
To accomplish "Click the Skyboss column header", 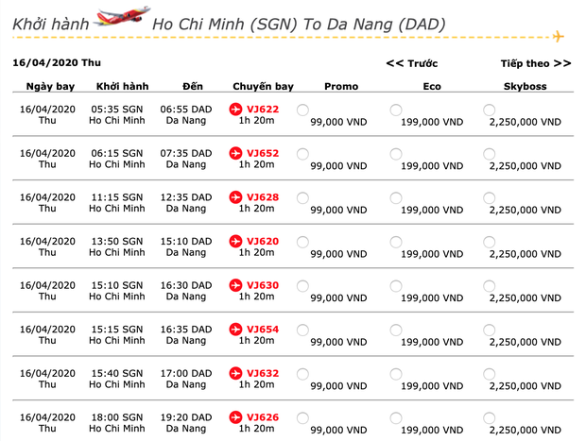I will [x=526, y=86].
